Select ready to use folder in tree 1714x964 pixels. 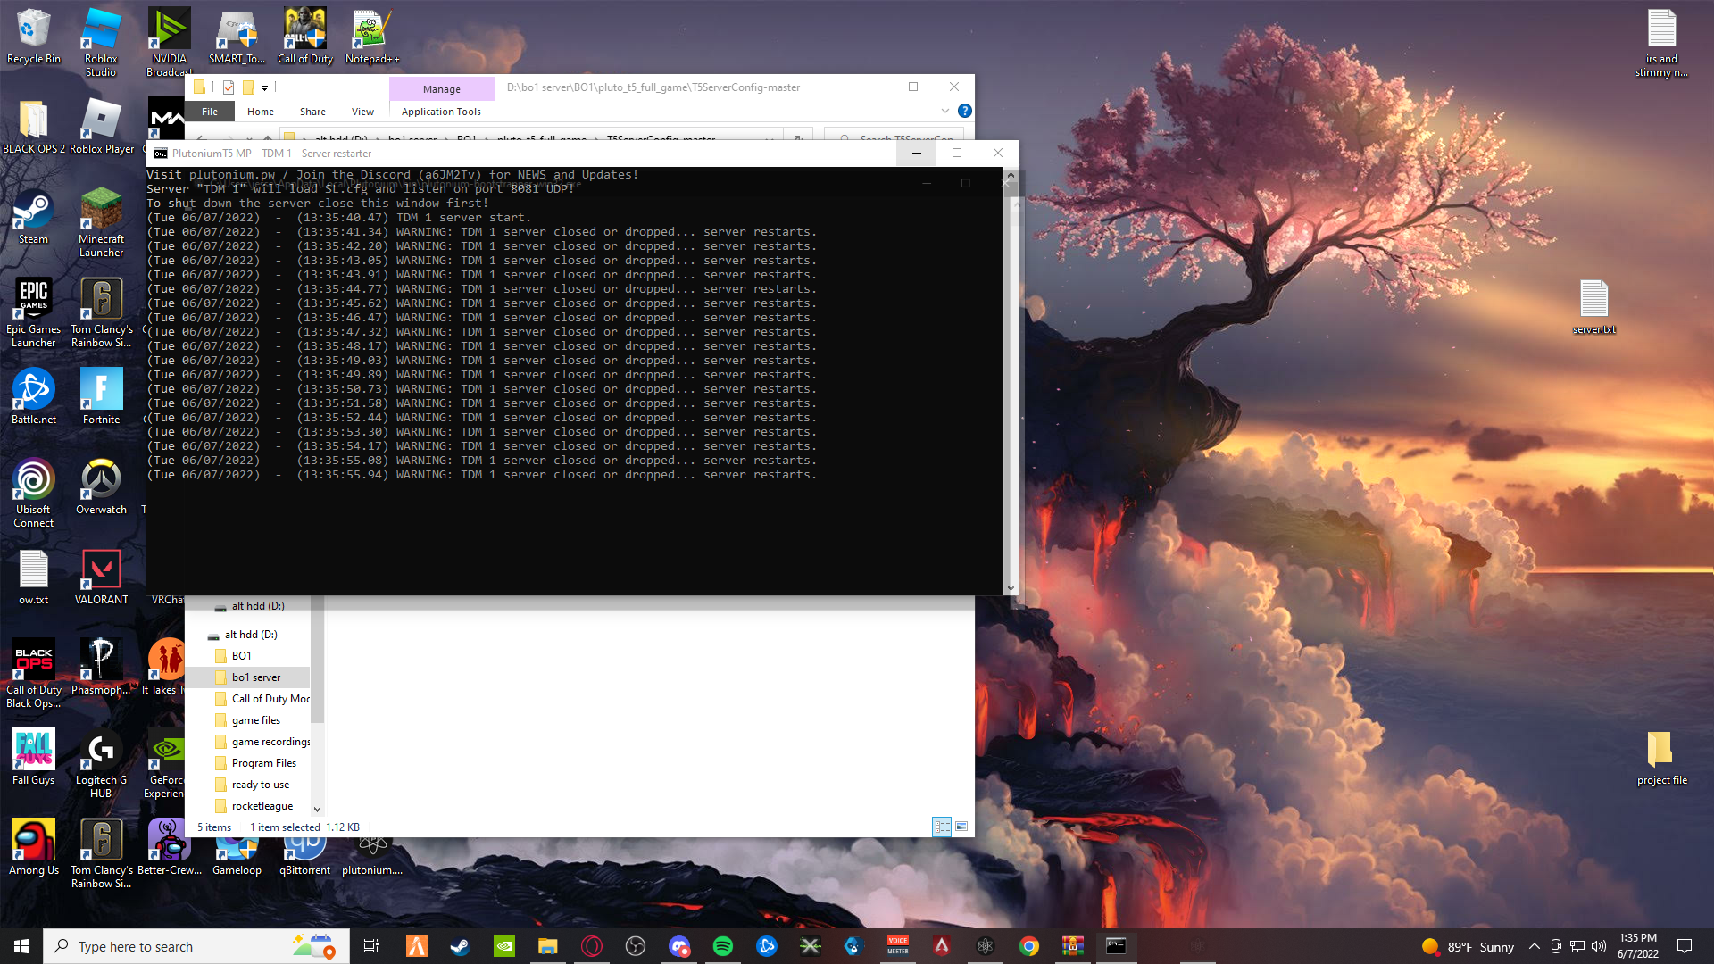[260, 785]
